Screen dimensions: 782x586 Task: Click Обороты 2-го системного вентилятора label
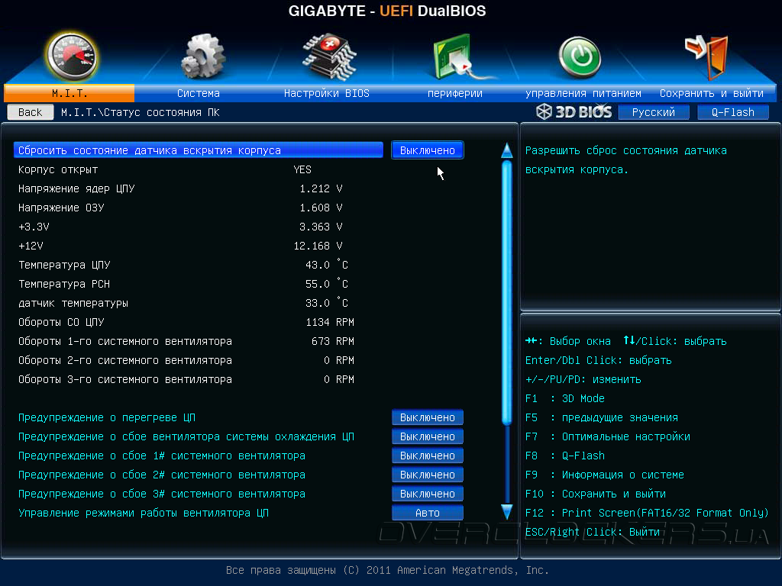coord(125,360)
